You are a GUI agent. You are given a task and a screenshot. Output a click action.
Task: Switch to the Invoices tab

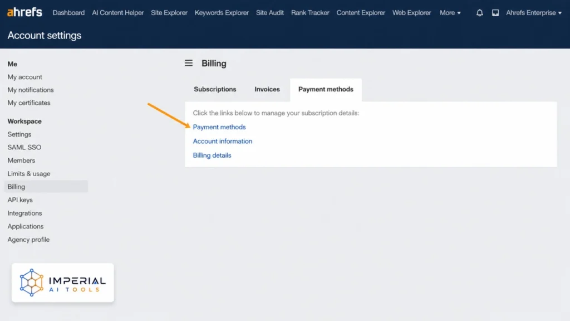[267, 89]
